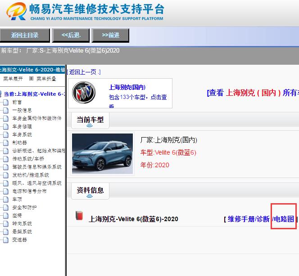
Task: Open the 维修手册/诊断 link
Action: [x=249, y=219]
